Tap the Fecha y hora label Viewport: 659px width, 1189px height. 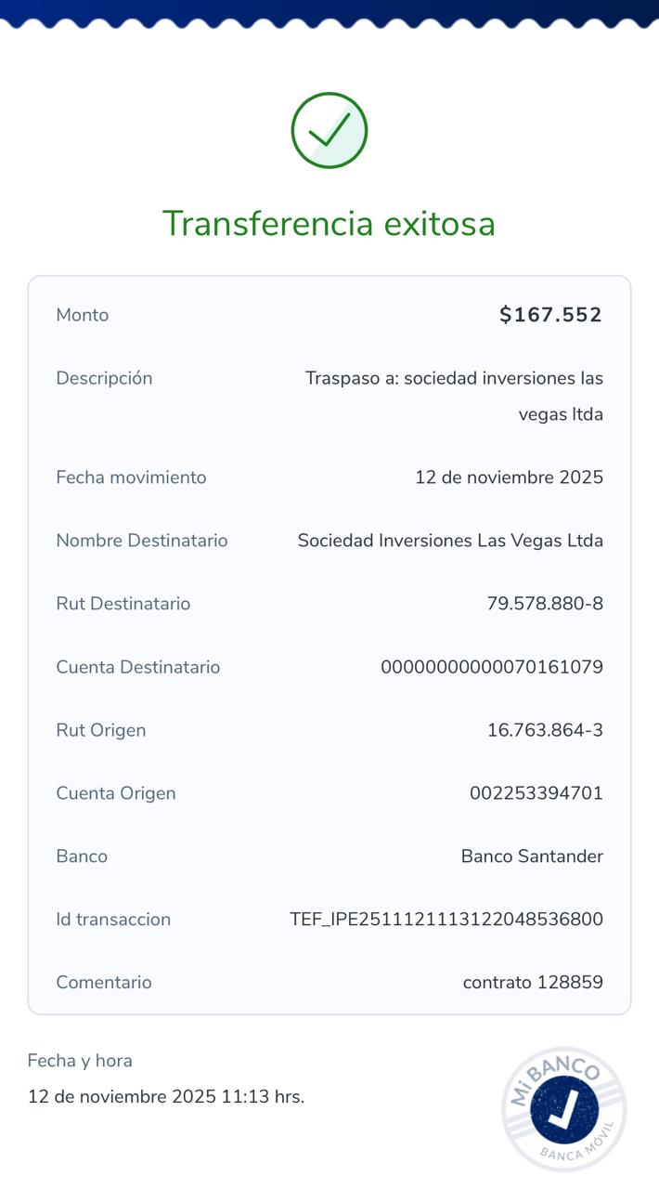pyautogui.click(x=80, y=1061)
